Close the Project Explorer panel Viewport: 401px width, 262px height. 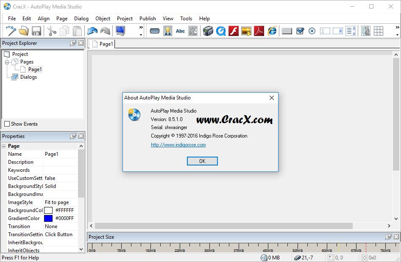(x=81, y=43)
